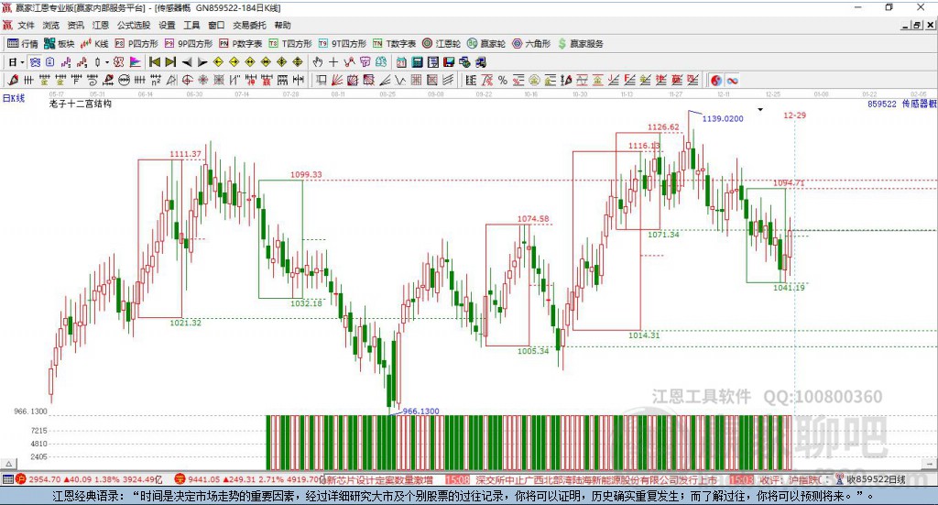Open the 浏览 menu

(x=51, y=25)
